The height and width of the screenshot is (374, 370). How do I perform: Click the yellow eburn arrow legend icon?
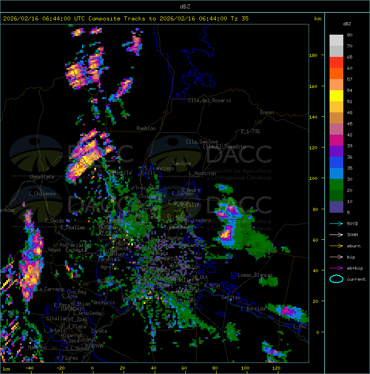[x=336, y=246]
